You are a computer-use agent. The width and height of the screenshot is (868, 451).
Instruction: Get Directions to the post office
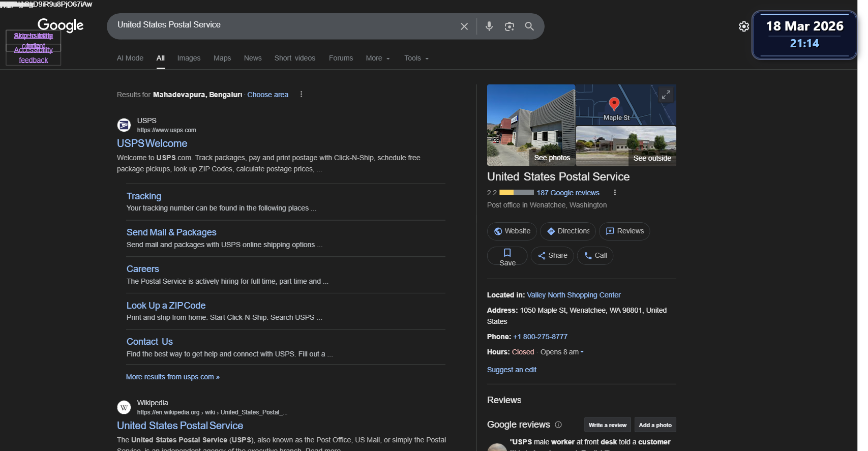point(568,231)
